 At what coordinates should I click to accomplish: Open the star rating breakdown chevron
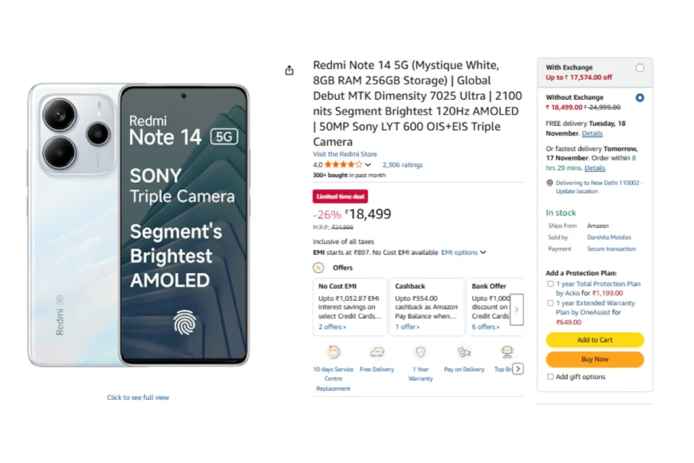368,165
